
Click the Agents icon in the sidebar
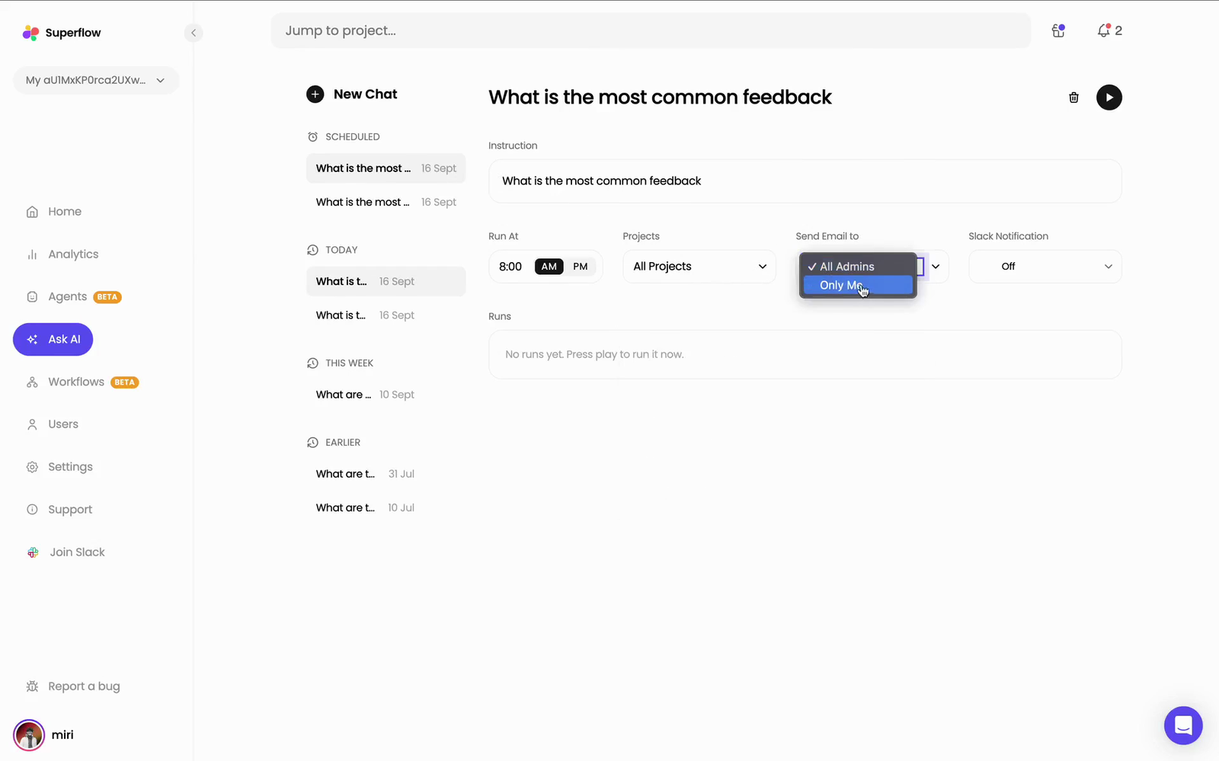click(32, 297)
